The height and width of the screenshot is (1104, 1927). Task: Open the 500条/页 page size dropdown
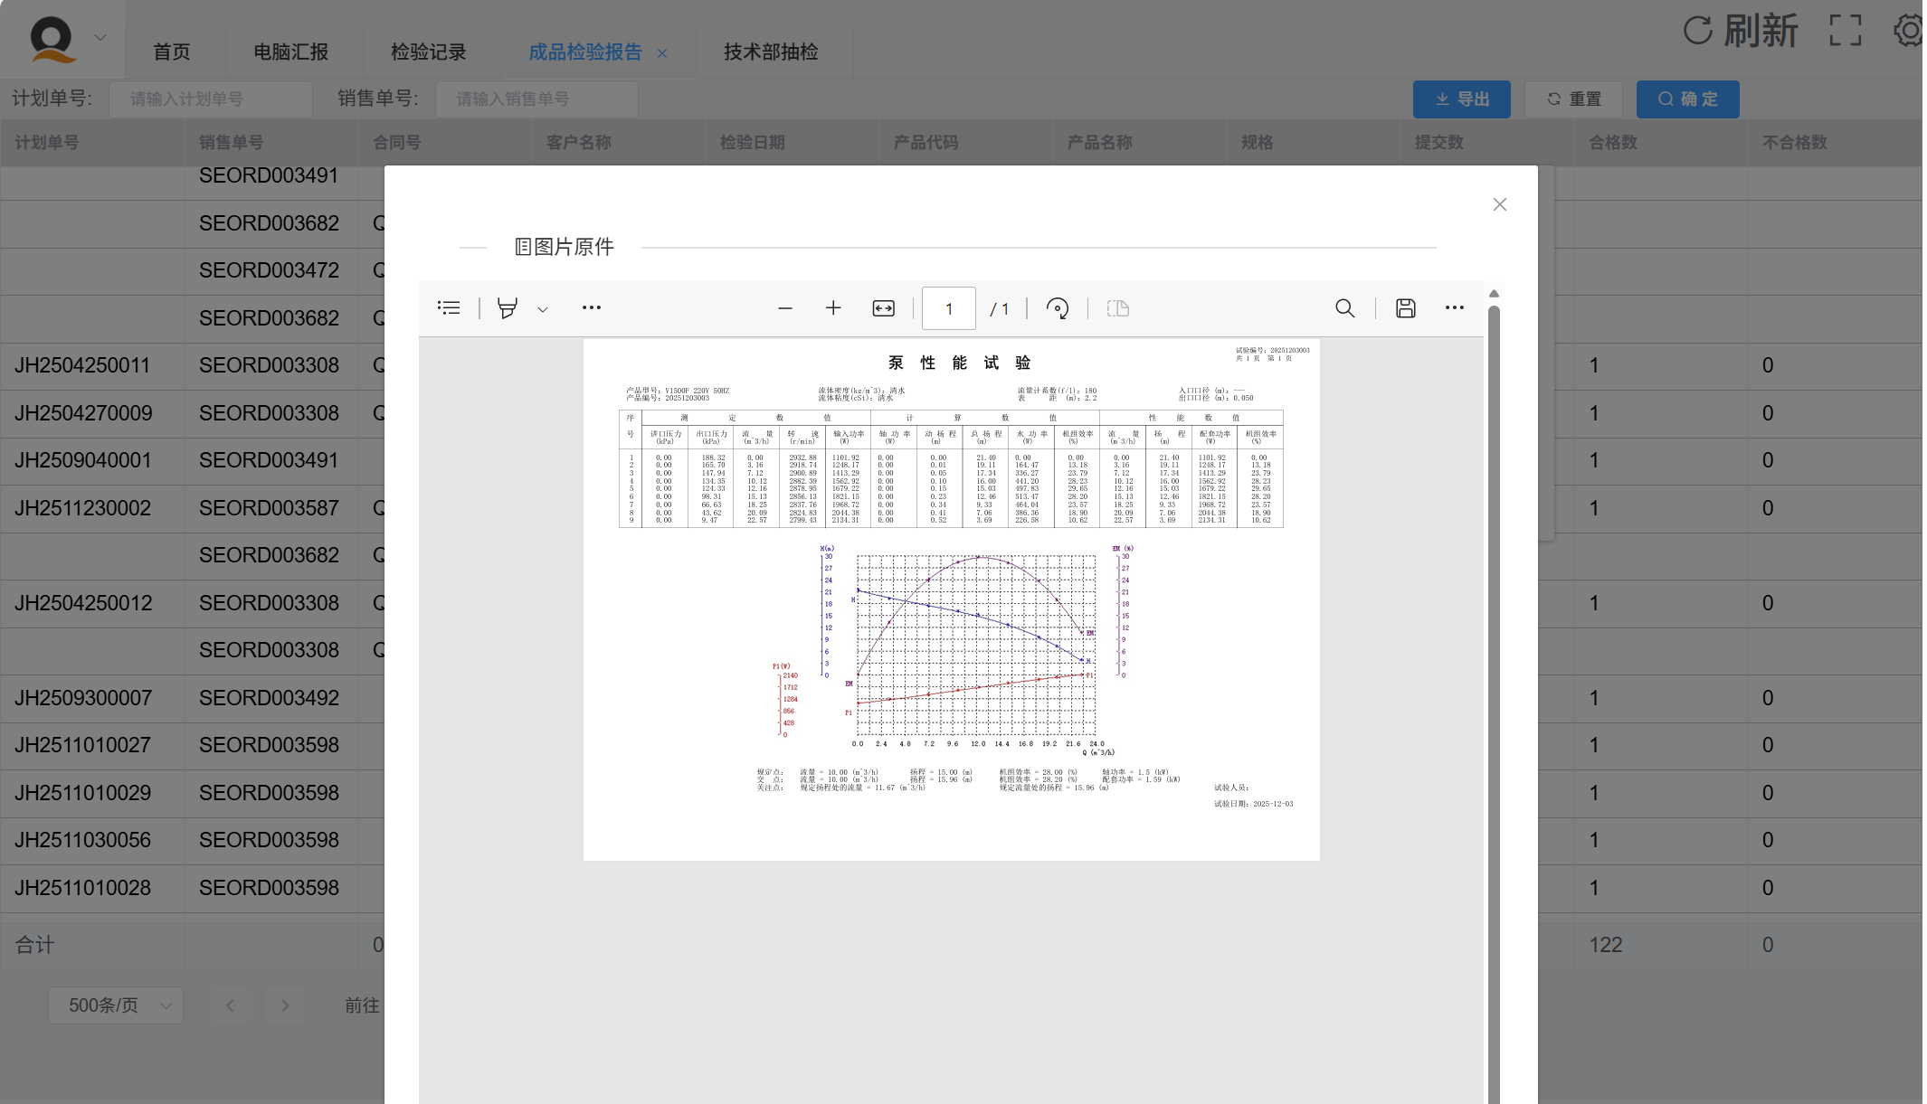116,1005
